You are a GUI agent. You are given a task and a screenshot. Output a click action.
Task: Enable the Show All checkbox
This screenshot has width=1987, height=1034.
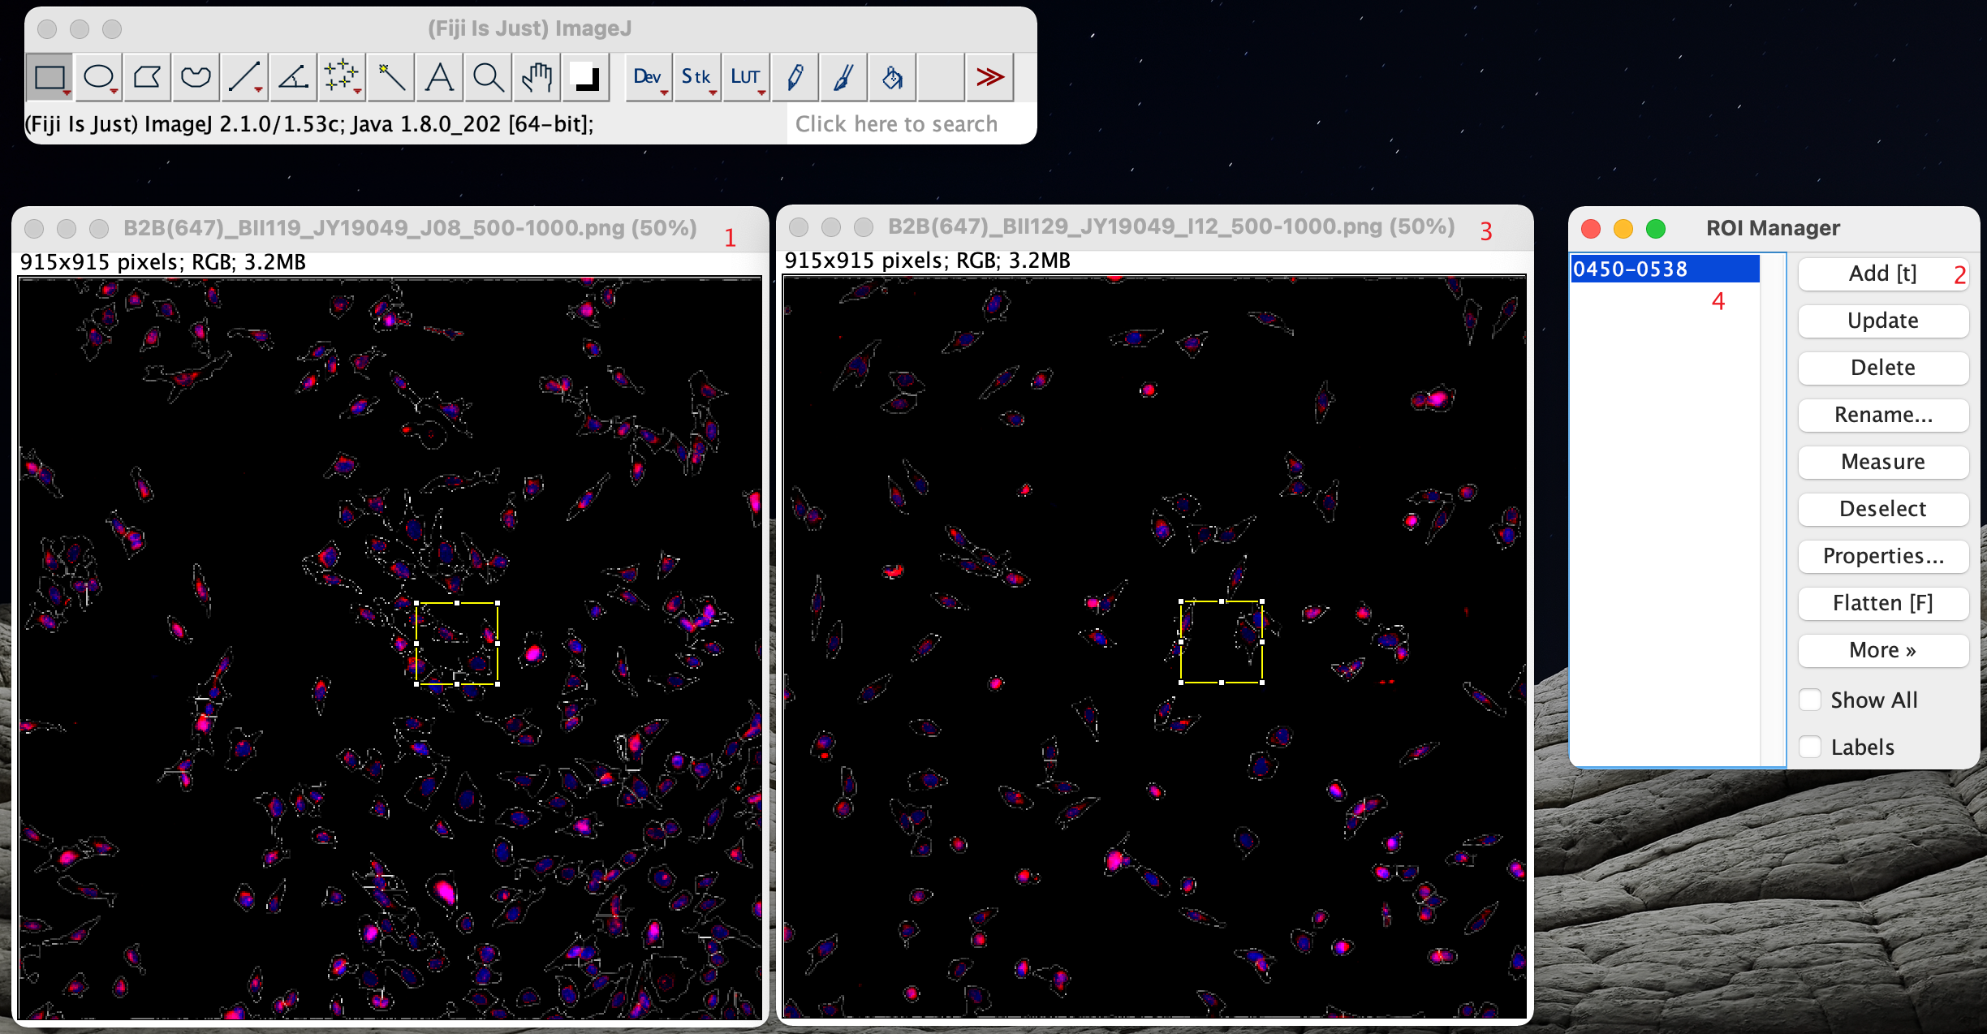coord(1811,700)
